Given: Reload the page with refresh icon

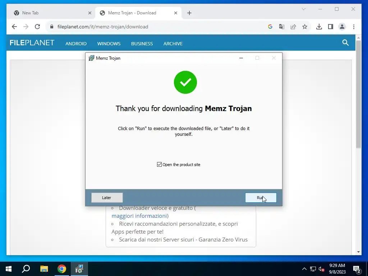Looking at the screenshot, I should tap(37, 27).
